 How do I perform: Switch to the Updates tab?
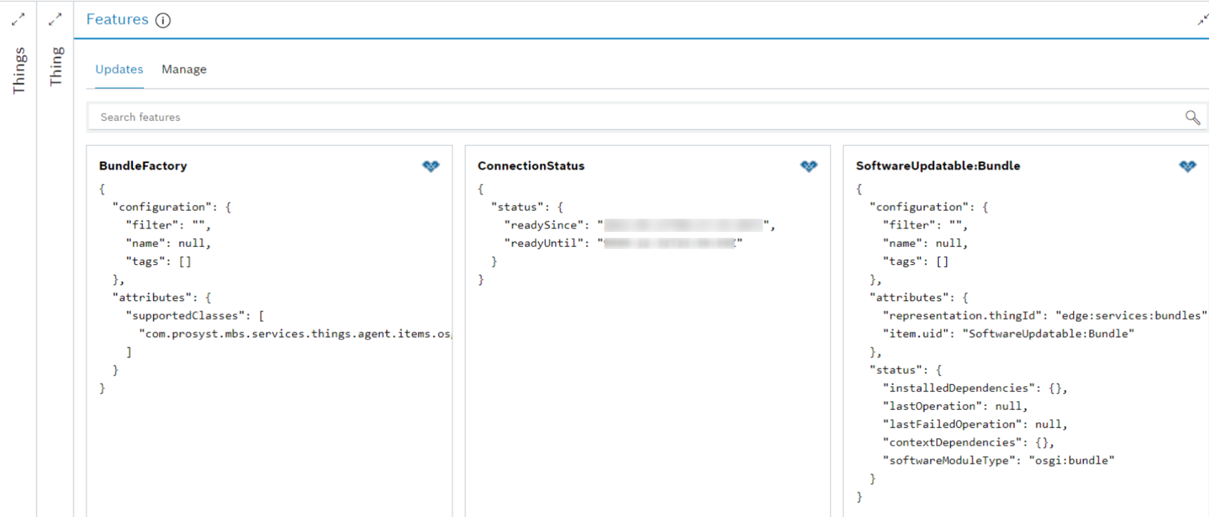click(119, 70)
